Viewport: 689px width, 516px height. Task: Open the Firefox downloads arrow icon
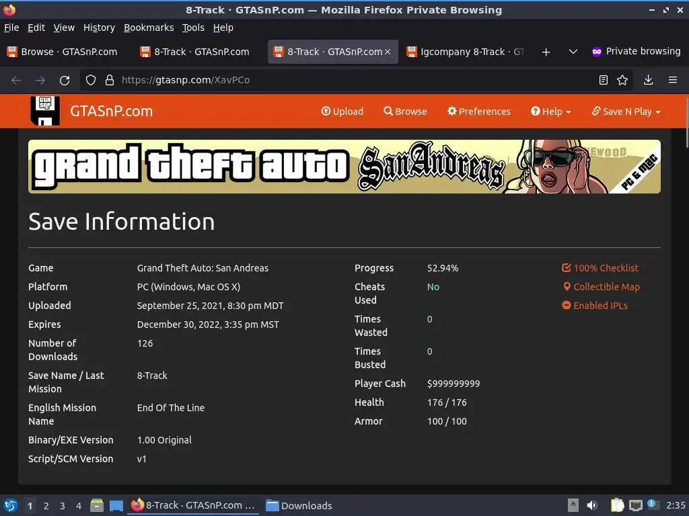point(648,80)
